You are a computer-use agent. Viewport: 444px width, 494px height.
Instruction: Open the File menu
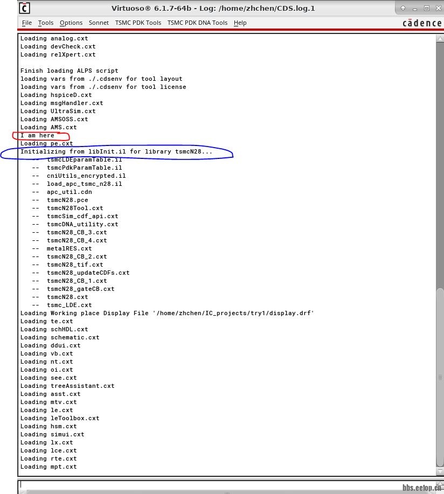(x=27, y=23)
